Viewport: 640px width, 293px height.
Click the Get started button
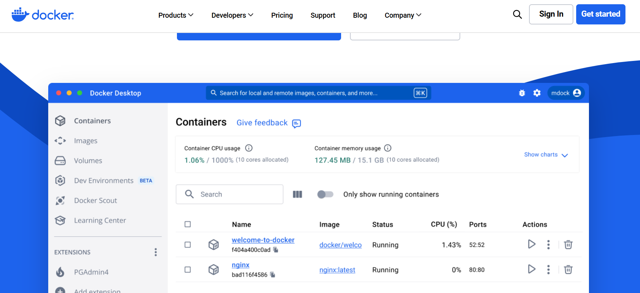(601, 14)
